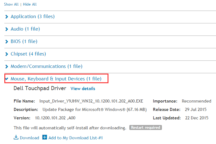
Task: Expand the Application chevron arrow
Action: [7, 17]
